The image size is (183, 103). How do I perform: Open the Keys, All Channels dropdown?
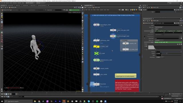(177, 94)
